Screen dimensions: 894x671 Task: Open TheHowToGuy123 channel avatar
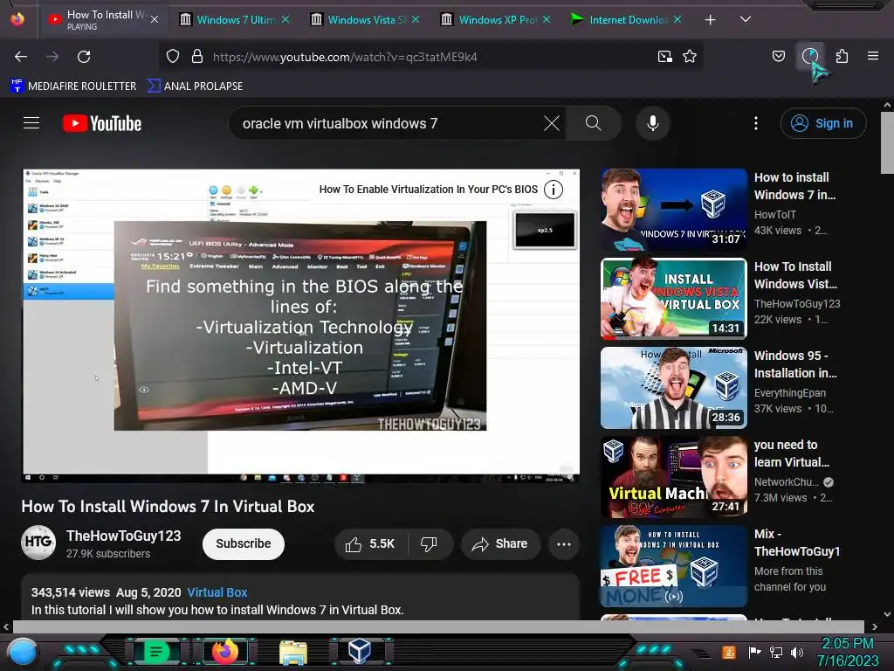tap(38, 543)
